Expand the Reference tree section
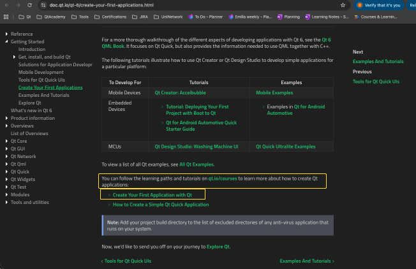The height and width of the screenshot is (269, 416). [7, 34]
